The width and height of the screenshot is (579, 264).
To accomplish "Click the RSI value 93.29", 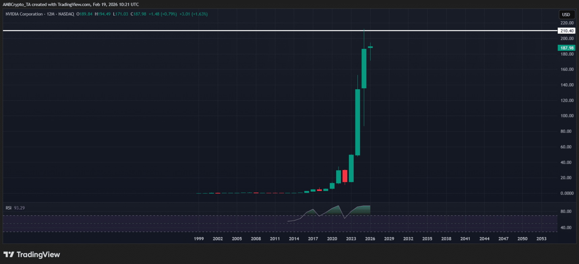I will pyautogui.click(x=19, y=208).
